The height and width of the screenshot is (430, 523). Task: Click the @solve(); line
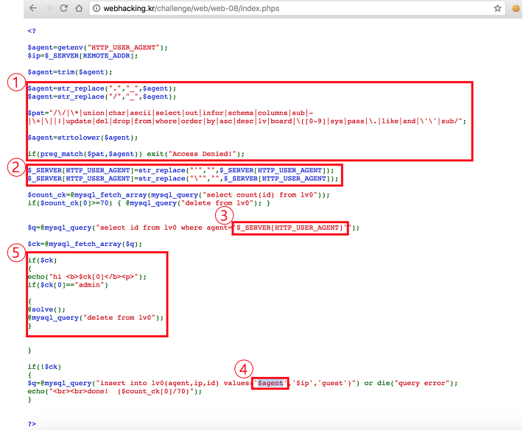tap(46, 309)
